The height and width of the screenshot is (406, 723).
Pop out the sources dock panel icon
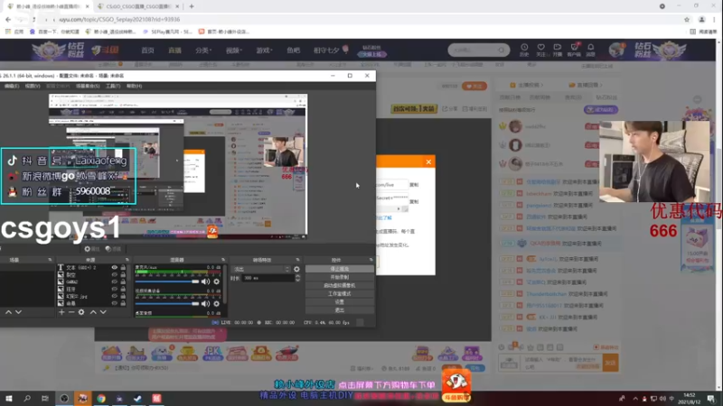click(127, 260)
